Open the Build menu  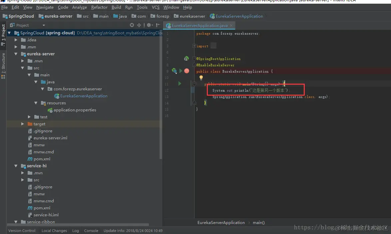pos(116,7)
